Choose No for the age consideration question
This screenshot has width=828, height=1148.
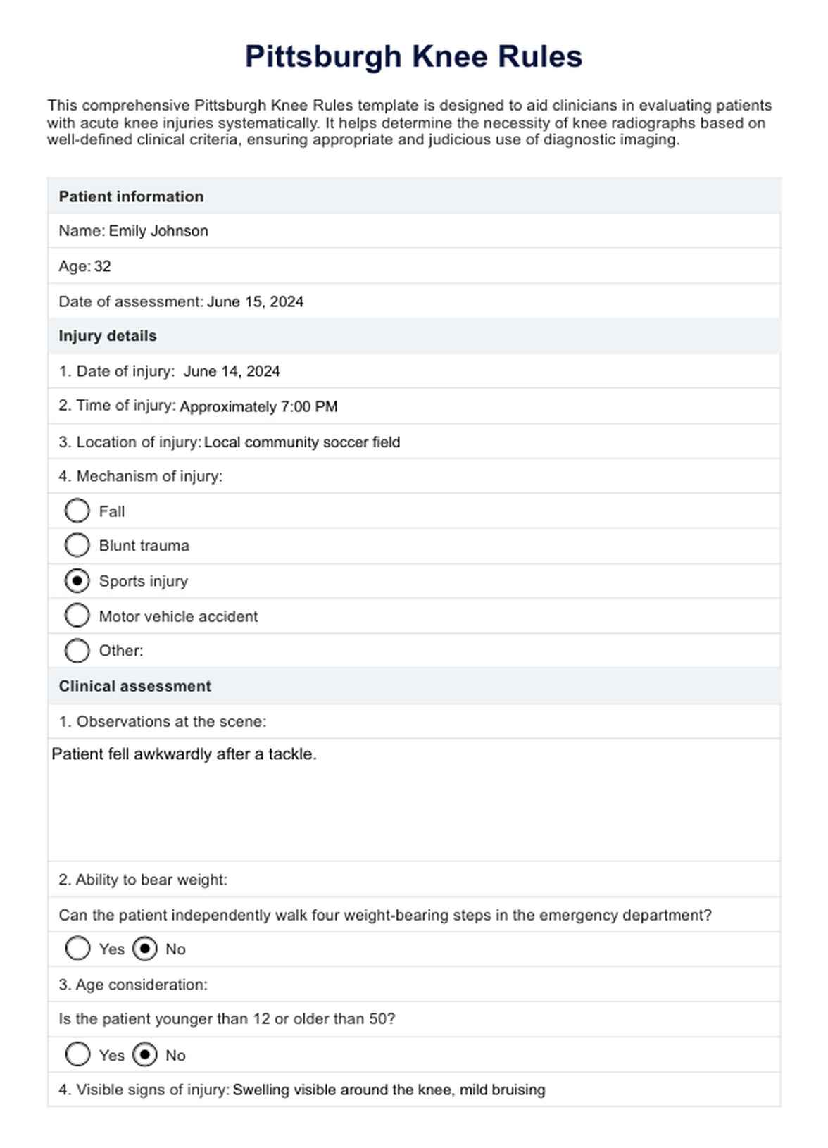click(x=144, y=1054)
